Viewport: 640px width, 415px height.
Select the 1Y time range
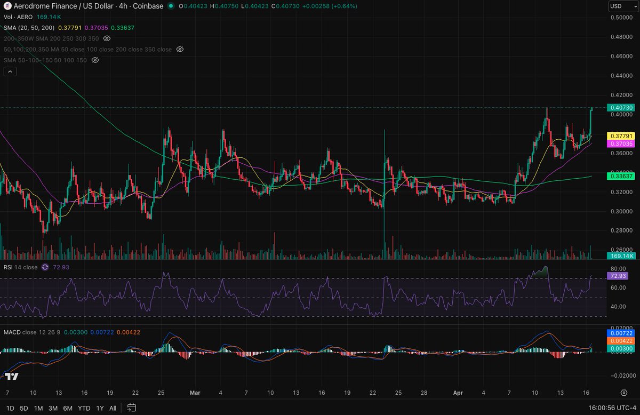[x=99, y=408]
